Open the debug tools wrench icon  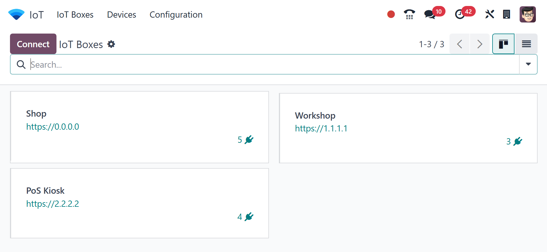click(489, 14)
